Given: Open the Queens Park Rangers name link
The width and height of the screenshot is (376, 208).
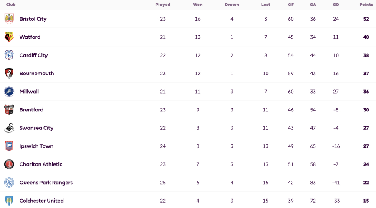Looking at the screenshot, I should coord(46,183).
